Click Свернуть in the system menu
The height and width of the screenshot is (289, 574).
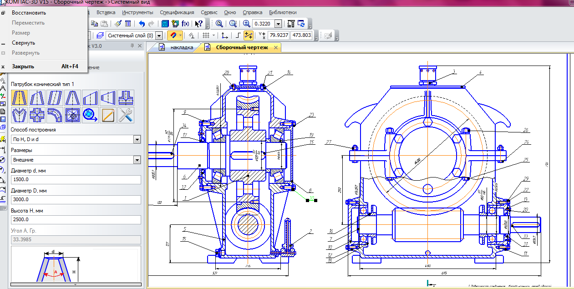pos(24,43)
